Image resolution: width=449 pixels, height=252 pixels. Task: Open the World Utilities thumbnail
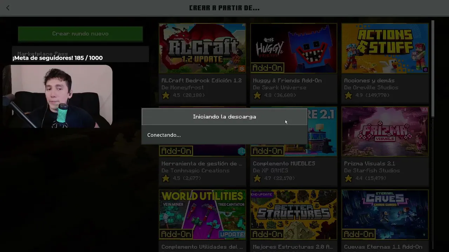pyautogui.click(x=202, y=215)
